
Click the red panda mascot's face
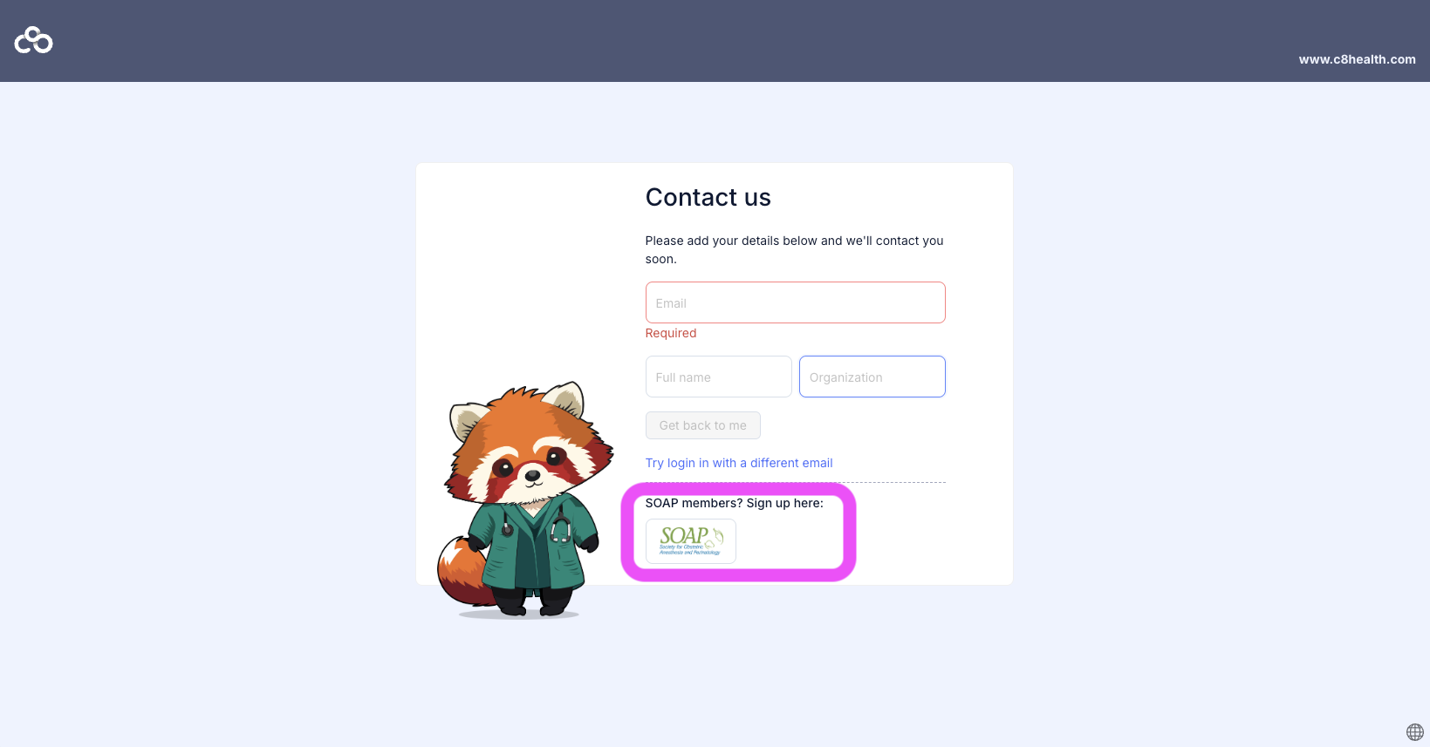point(530,457)
